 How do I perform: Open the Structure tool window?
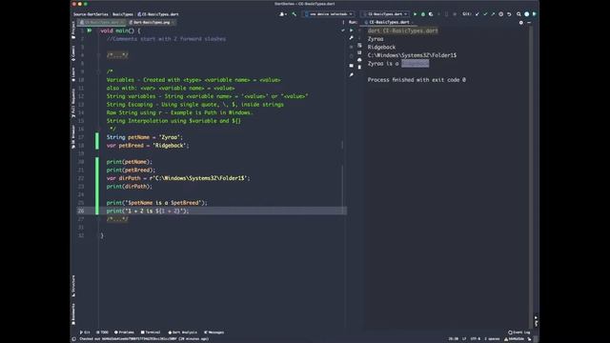click(x=73, y=286)
